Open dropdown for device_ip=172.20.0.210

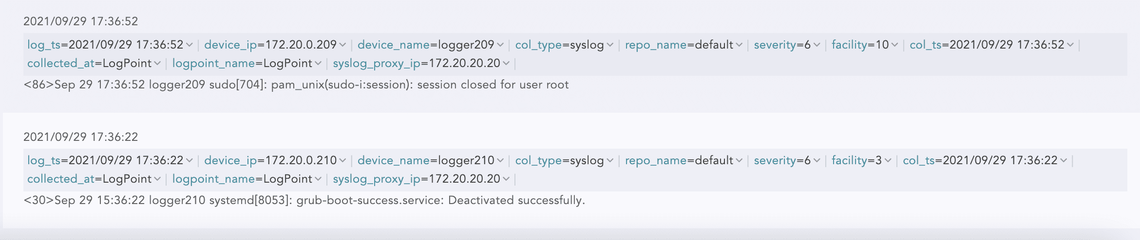tap(342, 161)
